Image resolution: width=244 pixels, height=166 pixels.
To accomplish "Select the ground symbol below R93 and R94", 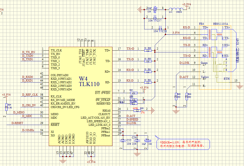I will point(176,112).
